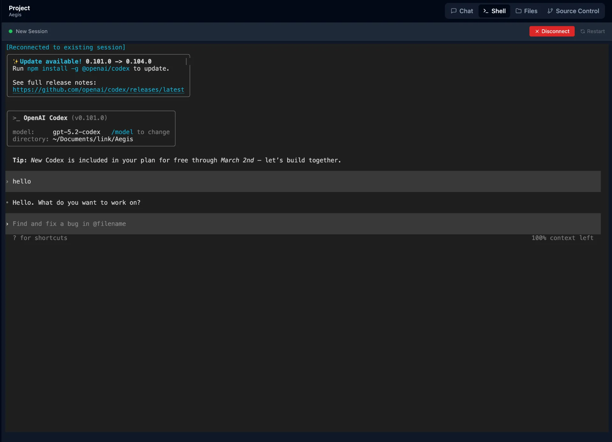Switch to the Chat tab

pos(462,11)
